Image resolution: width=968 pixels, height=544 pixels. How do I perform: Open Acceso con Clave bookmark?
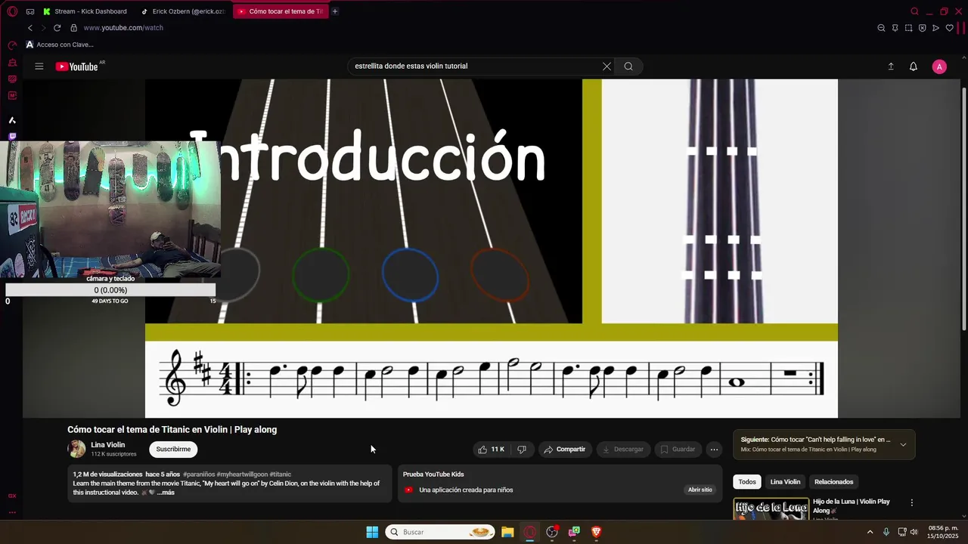[x=60, y=45]
